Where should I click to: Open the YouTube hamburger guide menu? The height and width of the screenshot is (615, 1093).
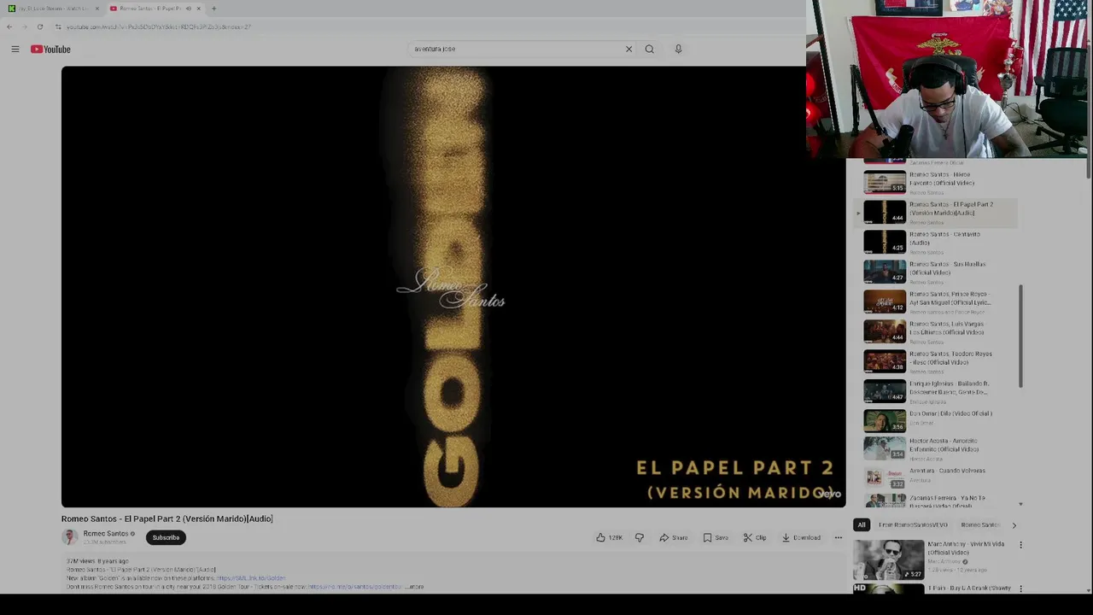click(x=15, y=50)
